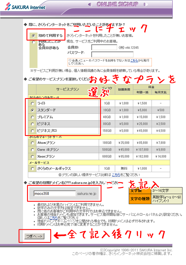Click the initial domain name field containing moco358
The width and height of the screenshot is (186, 265).
coord(55,194)
